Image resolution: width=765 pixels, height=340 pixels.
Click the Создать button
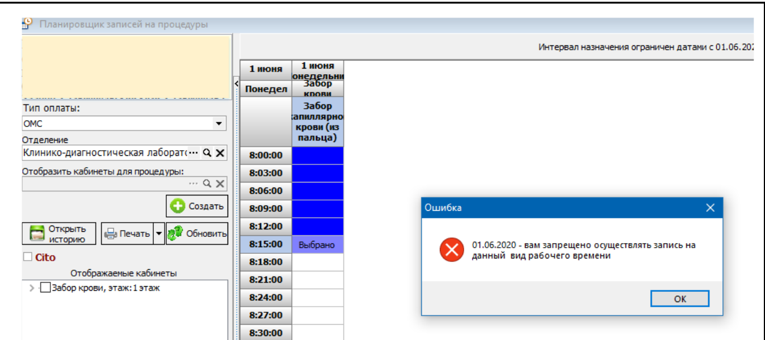click(x=197, y=206)
